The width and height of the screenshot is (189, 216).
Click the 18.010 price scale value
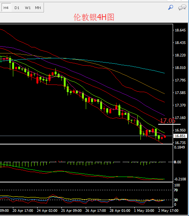click(x=180, y=68)
